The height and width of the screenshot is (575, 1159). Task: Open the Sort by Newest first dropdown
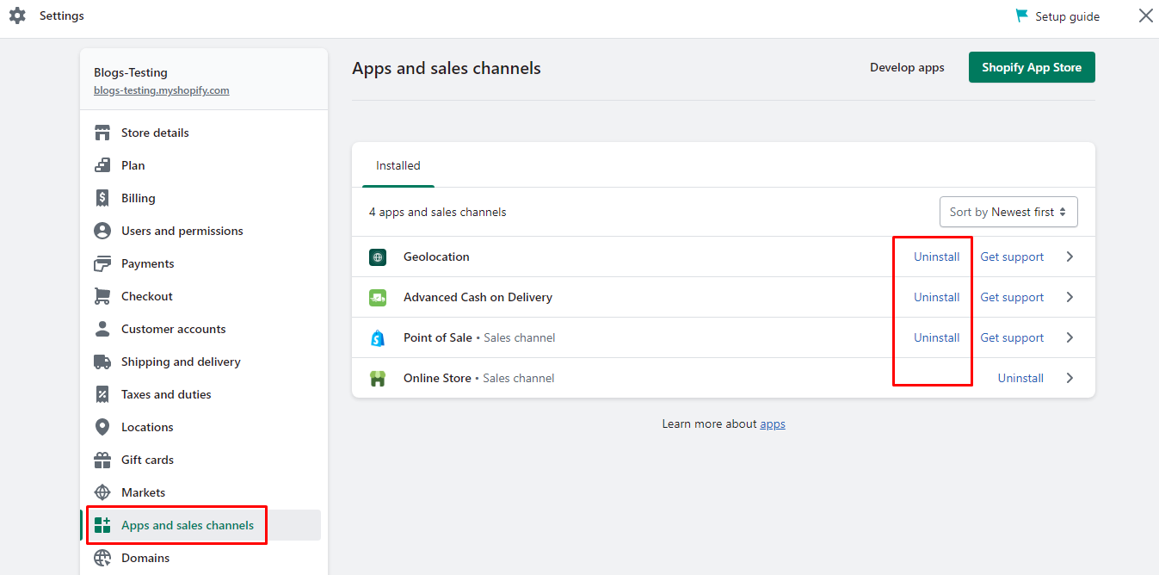(1008, 211)
